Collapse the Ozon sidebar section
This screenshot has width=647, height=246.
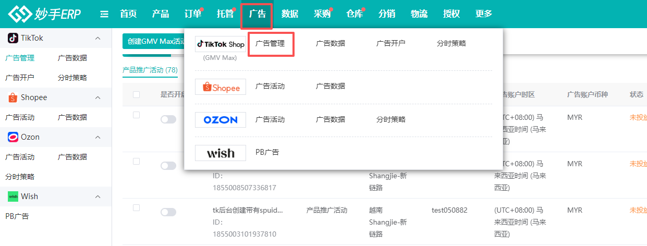pos(97,137)
